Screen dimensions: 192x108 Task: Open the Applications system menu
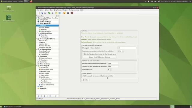pos(7,1)
